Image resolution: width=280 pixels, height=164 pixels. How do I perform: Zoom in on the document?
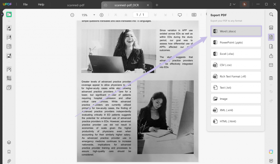101,15
